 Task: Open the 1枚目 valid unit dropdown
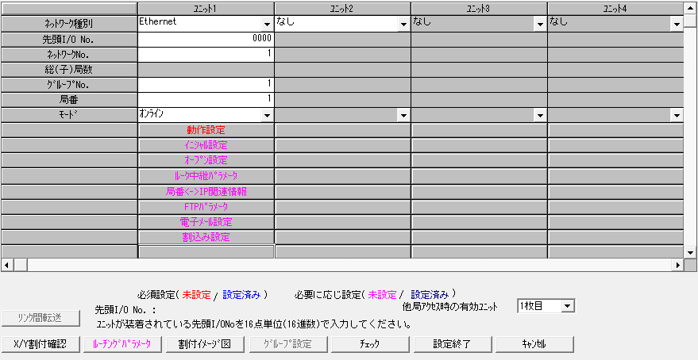[567, 306]
